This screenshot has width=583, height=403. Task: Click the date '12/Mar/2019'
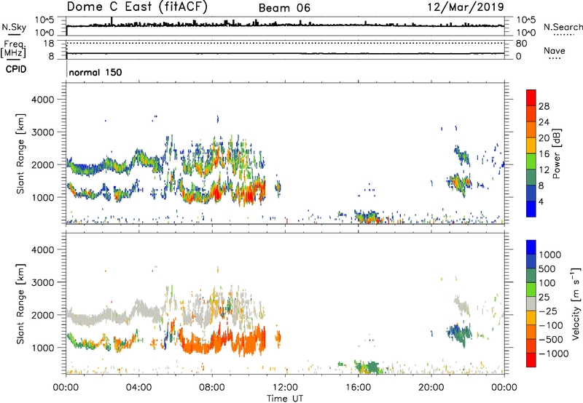pos(466,7)
